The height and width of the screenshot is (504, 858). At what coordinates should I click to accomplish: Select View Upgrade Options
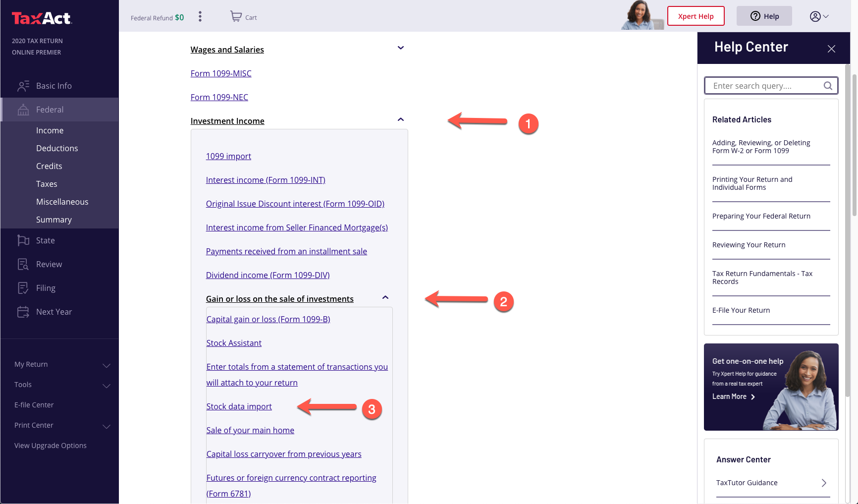(x=51, y=446)
